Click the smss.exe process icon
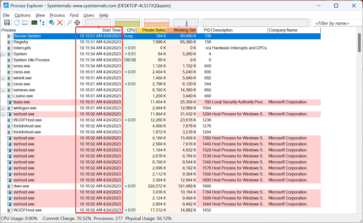Image resolution: width=363 pixels, height=223 pixels. coord(10,66)
